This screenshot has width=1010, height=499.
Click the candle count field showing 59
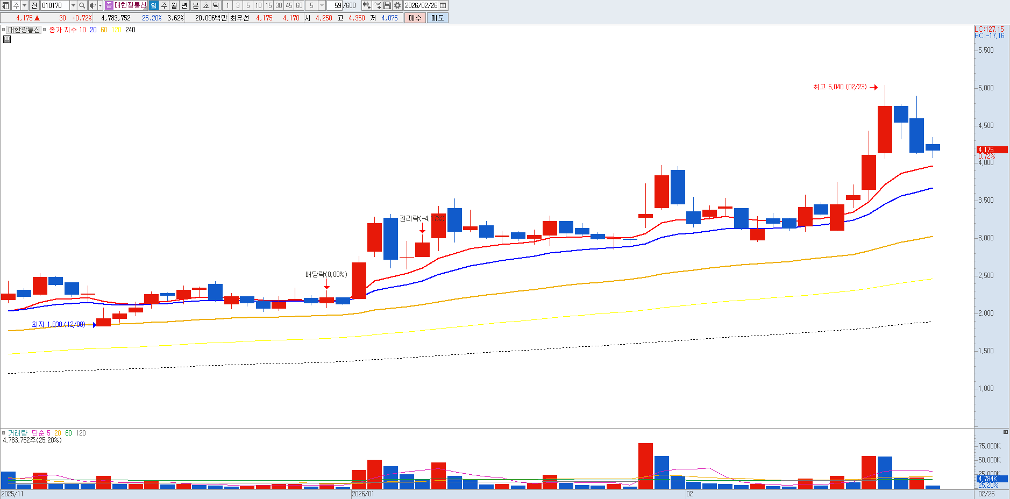pos(337,5)
